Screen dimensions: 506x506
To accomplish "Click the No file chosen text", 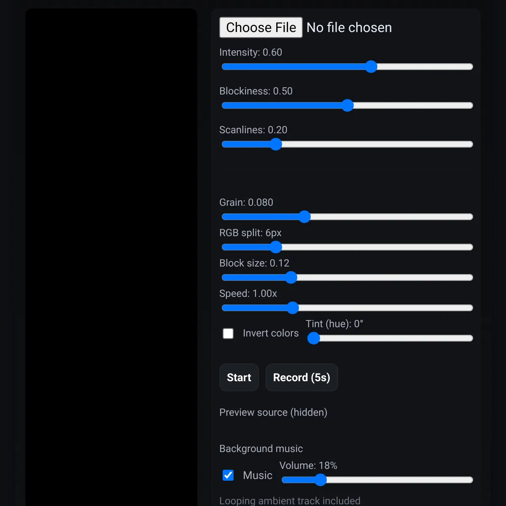I will [349, 27].
